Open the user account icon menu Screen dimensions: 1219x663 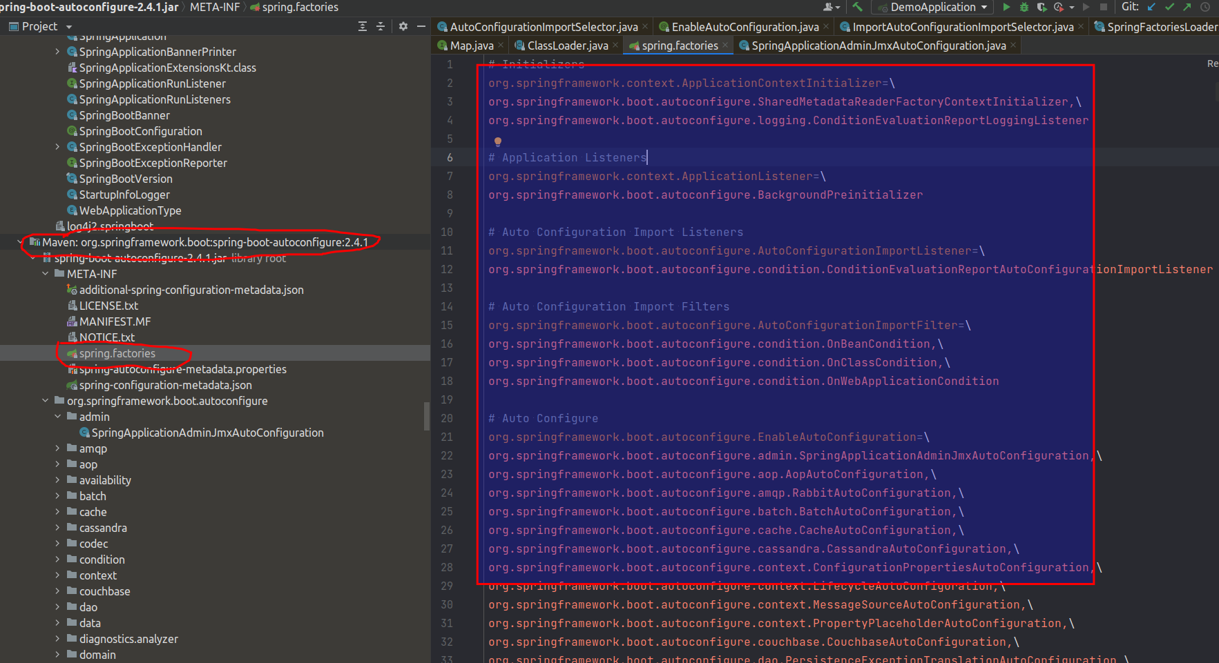pyautogui.click(x=832, y=7)
